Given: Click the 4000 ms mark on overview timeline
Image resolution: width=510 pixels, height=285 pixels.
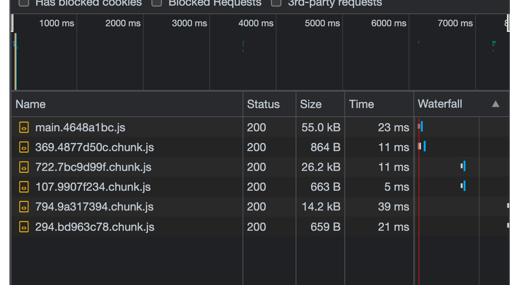Looking at the screenshot, I should pyautogui.click(x=256, y=23).
